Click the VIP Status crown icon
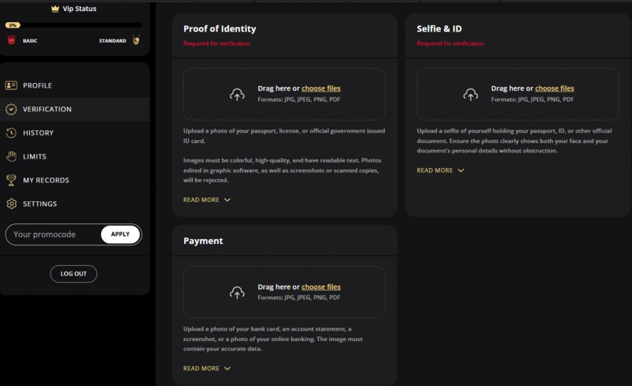The image size is (632, 386). click(x=55, y=9)
